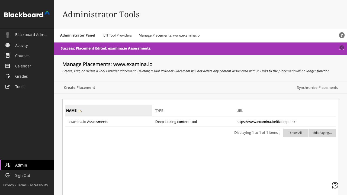Screen dimensions: 347x195
Task: Select Grades in the sidebar
Action: pyautogui.click(x=21, y=76)
